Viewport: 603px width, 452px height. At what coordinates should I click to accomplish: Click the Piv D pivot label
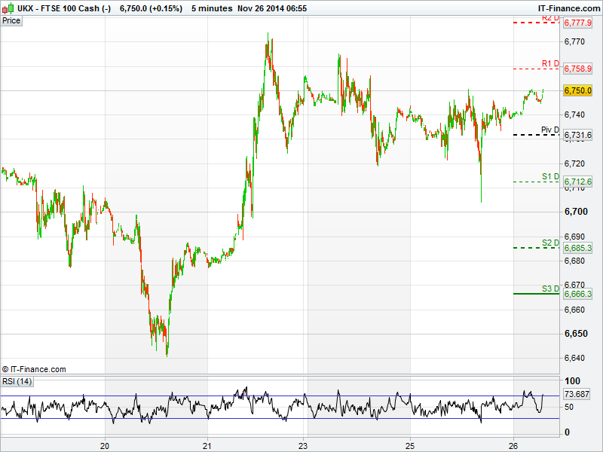click(550, 130)
